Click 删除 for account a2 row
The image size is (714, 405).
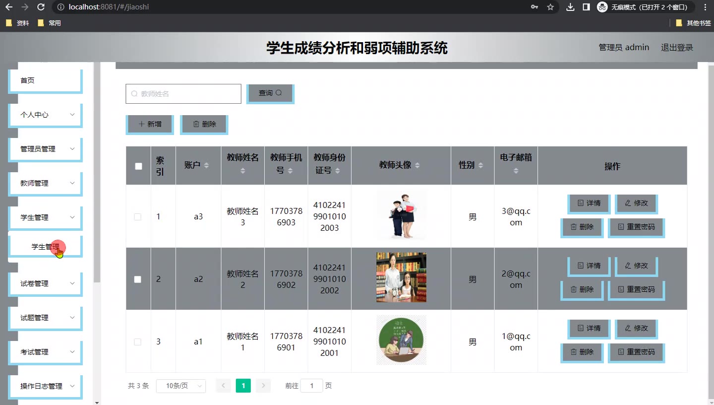pos(582,290)
